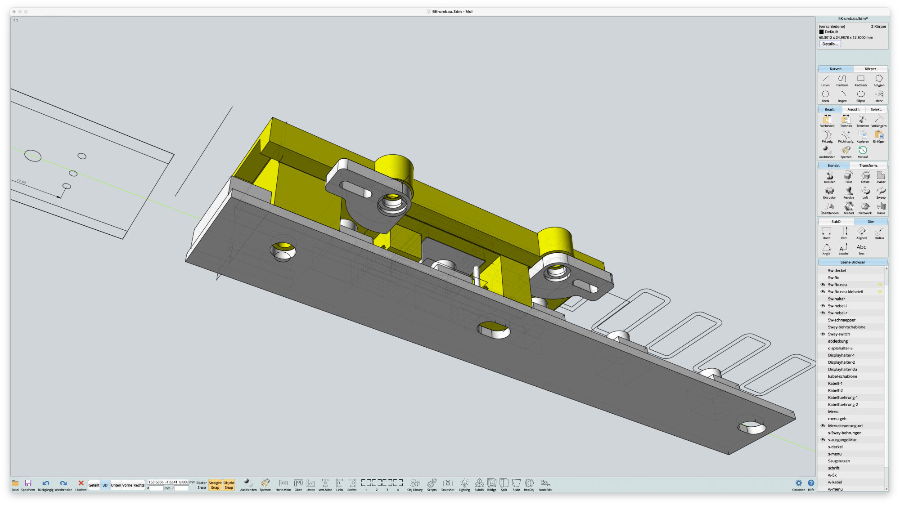The width and height of the screenshot is (900, 505).
Task: Hide the 5w-hebel-l object via eye icon
Action: click(823, 306)
